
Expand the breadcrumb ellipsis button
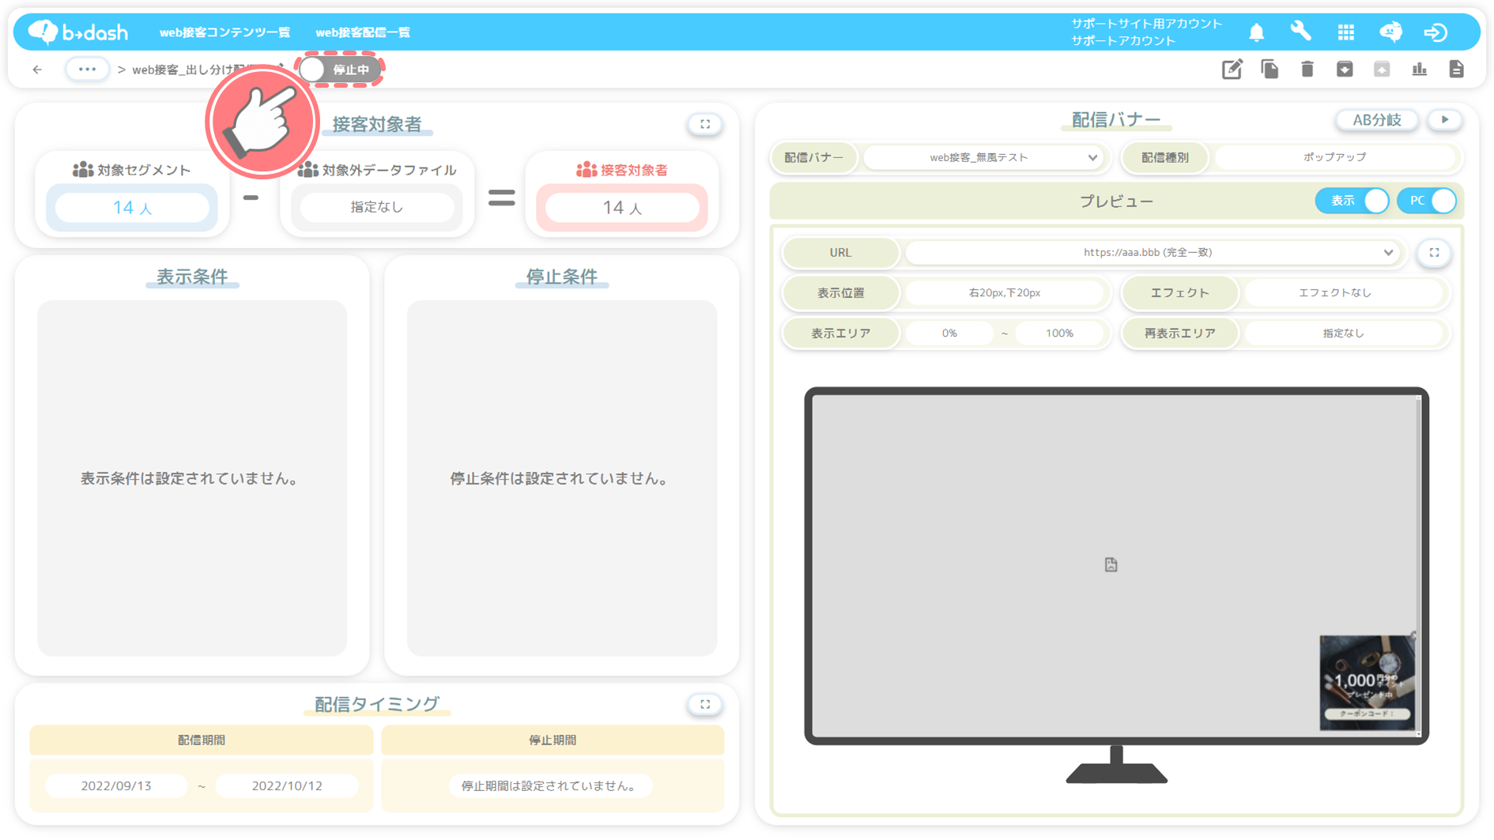pos(87,70)
